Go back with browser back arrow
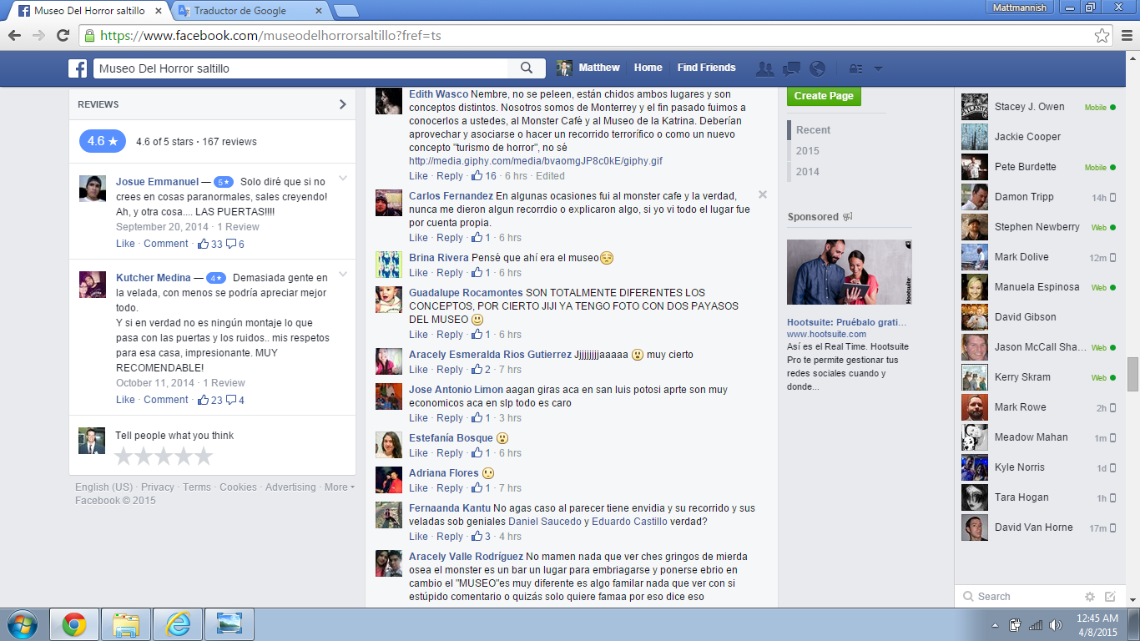 pos(14,35)
